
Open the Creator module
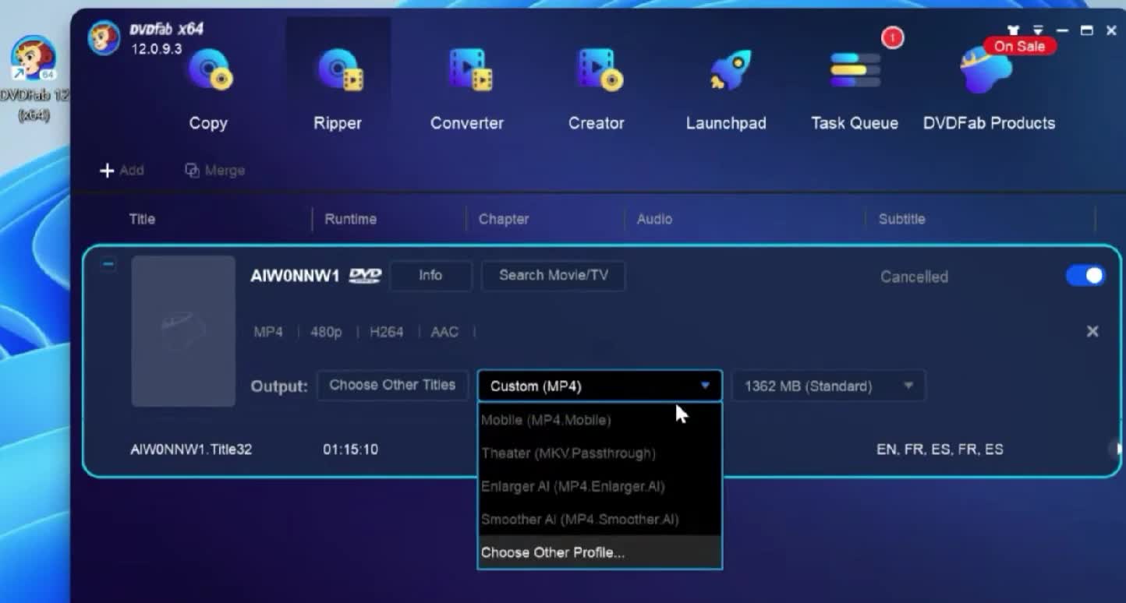point(597,90)
